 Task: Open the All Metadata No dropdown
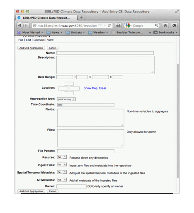click(62, 180)
